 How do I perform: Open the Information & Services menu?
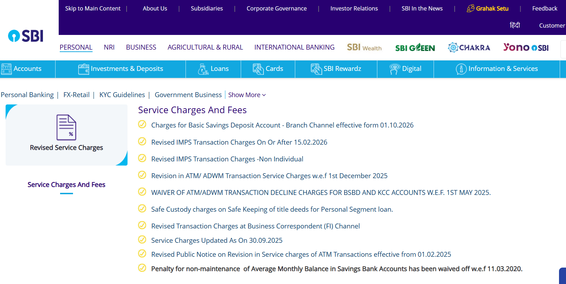pos(497,69)
